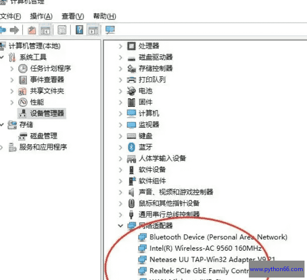Viewport: 307px width, 280px height.
Task: Select the 人体学输入设备 label
Action: point(162,158)
